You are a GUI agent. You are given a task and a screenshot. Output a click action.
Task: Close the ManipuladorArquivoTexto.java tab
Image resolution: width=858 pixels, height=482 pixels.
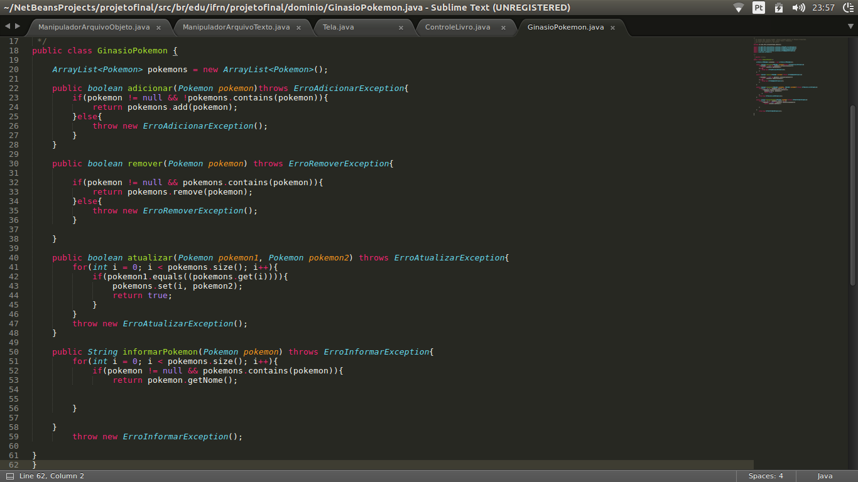tap(298, 28)
